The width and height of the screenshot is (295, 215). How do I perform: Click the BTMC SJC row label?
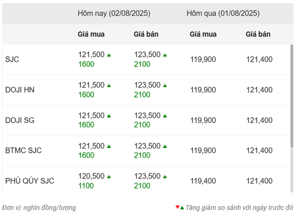(x=24, y=150)
